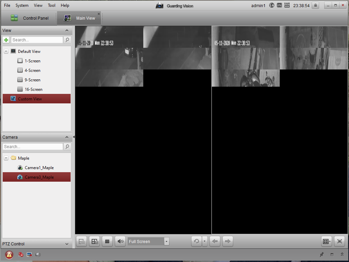This screenshot has height=262, width=349.
Task: Click the add view green plus icon
Action: (6, 40)
